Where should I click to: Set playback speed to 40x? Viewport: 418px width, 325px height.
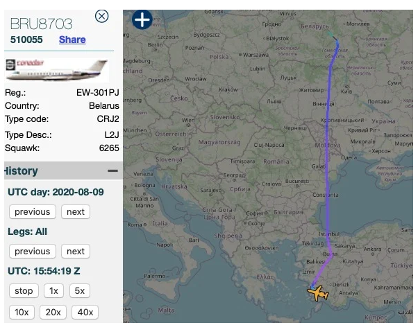pyautogui.click(x=85, y=312)
